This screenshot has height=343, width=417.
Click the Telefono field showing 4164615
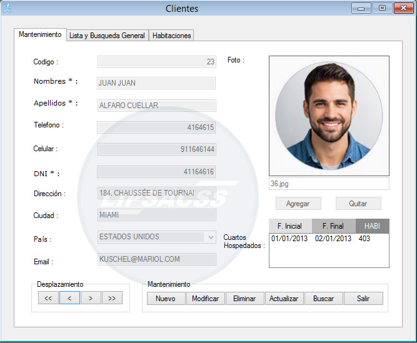coord(156,127)
